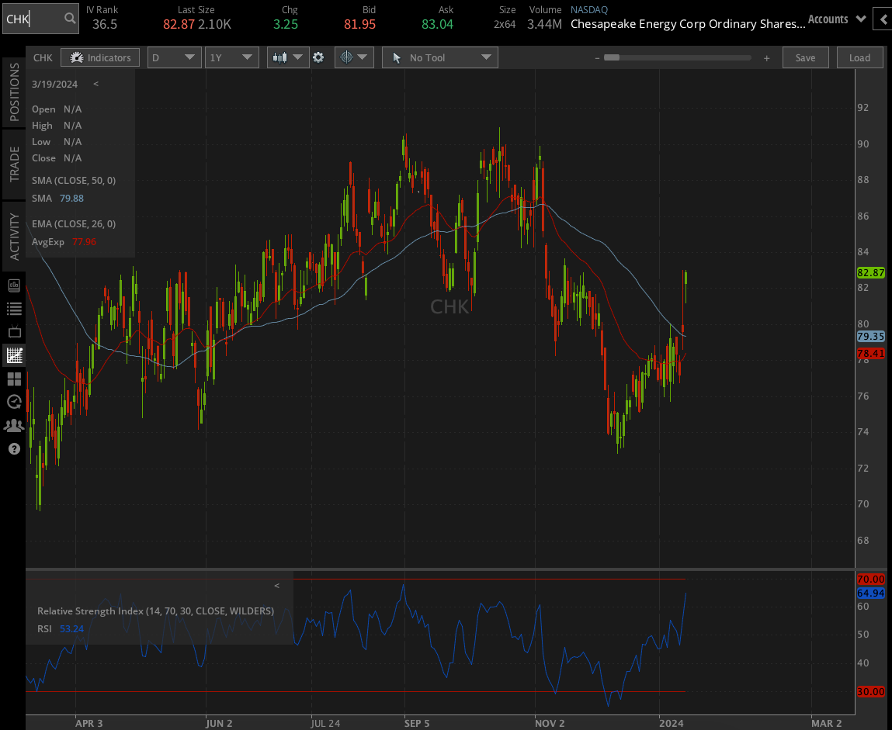Screen dimensions: 892x730
Task: Collapse the OHLC data panel with back arrow
Action: point(95,84)
